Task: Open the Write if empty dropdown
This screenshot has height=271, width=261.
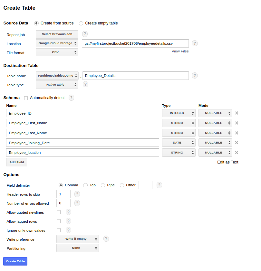Action: click(78, 239)
